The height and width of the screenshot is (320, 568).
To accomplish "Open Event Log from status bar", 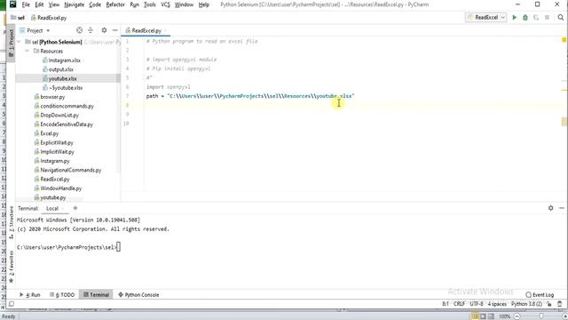I will 540,294.
